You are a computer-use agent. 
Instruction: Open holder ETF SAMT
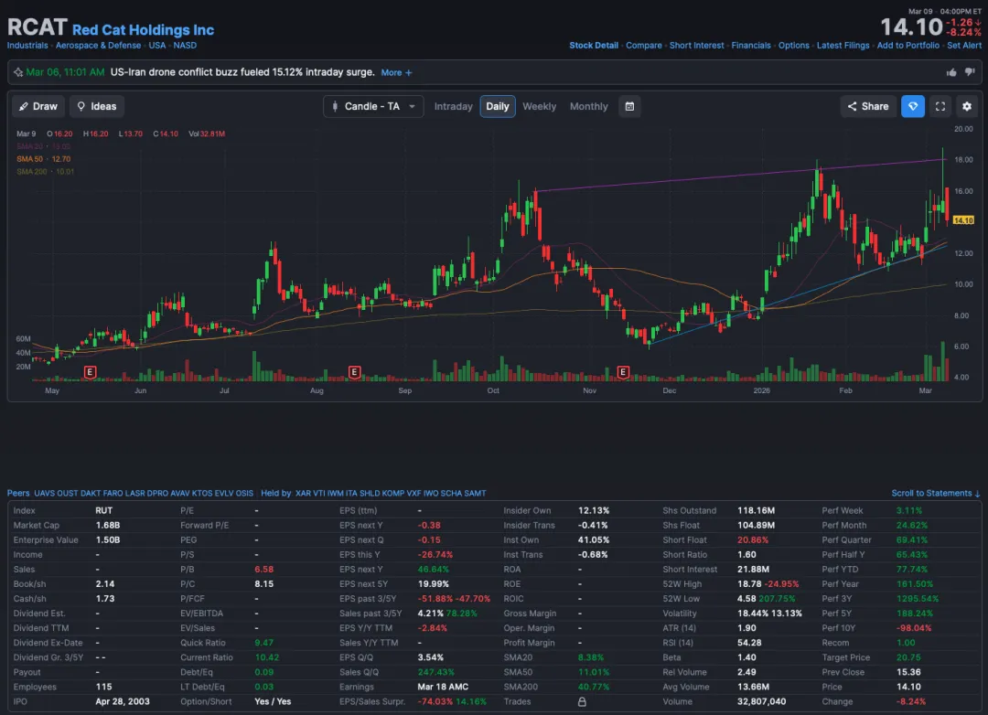click(x=475, y=493)
